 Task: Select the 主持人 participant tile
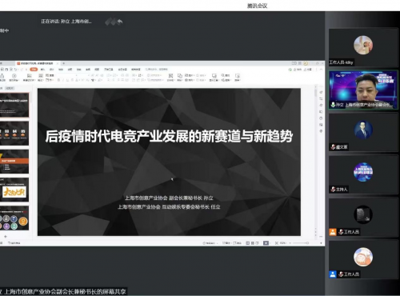363,174
